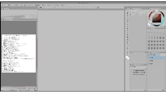Select the third sub tool in the list
Screen dimensions: 166x93
pos(156,64)
